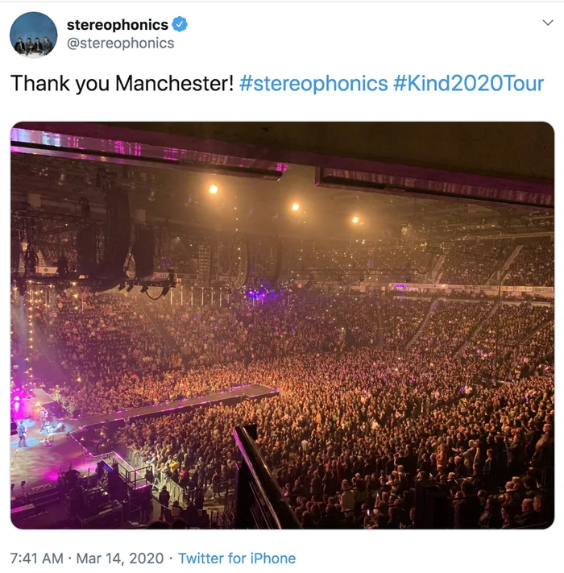Viewport: 564px width, 573px height.
Task: Click the rightmost ceiling spotlight in photo
Action: 355,219
